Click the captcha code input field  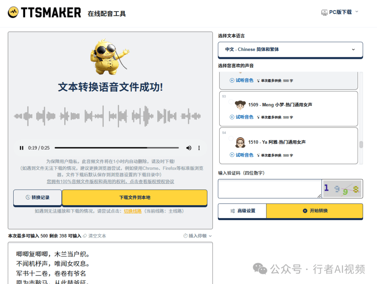tap(270, 189)
